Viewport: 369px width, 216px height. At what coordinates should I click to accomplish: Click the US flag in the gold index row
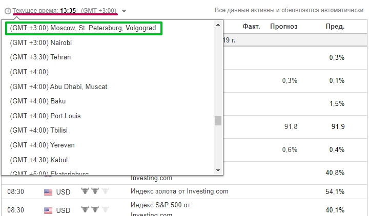point(48,192)
